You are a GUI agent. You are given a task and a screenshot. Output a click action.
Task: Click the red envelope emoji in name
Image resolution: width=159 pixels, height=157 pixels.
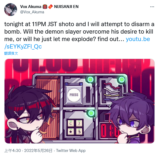(x=51, y=7)
